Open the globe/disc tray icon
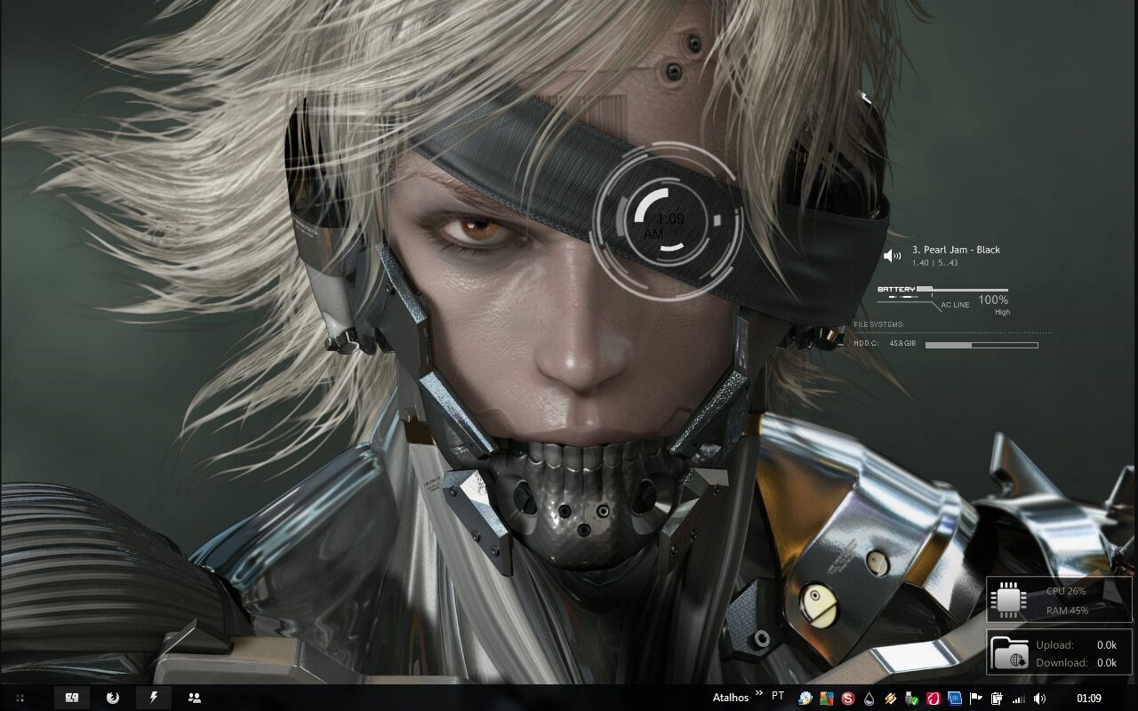Screen dimensions: 1138x711 [x=805, y=699]
